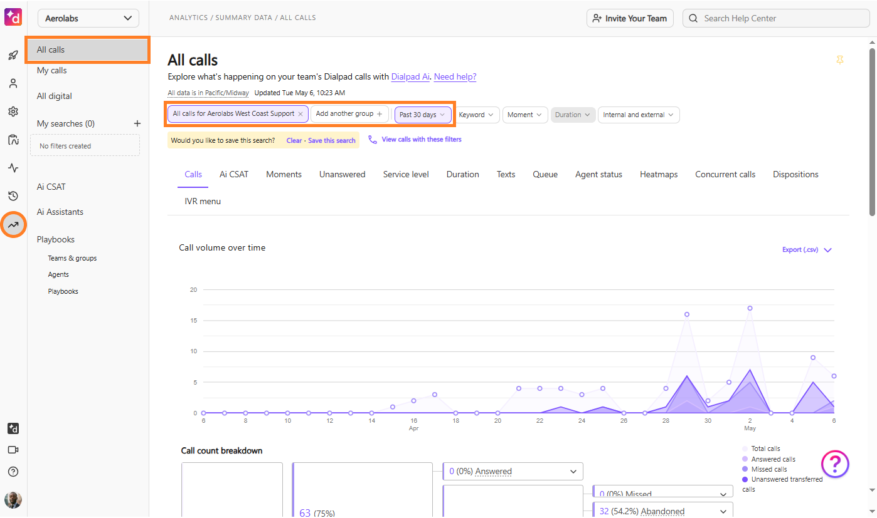Click the user avatar photo
The width and height of the screenshot is (877, 518).
13,499
